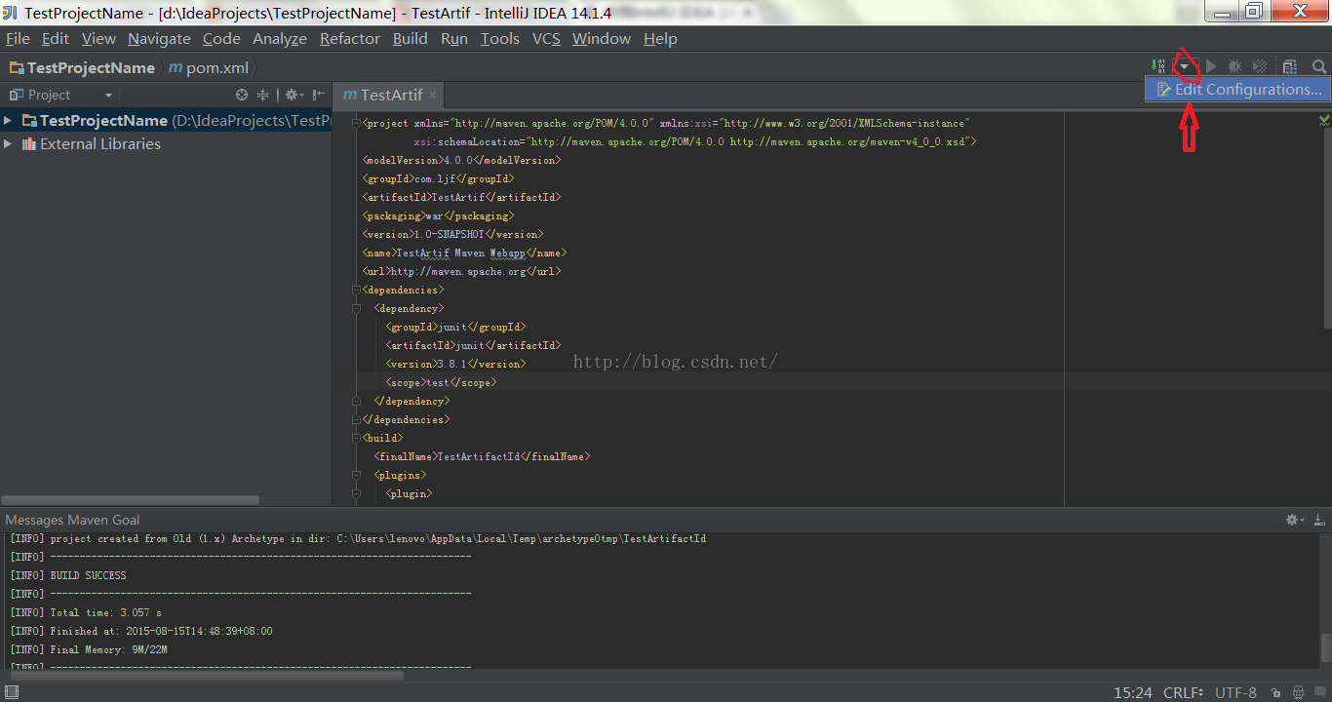Click the Total time: 3.057 s log line
Viewport: 1332px width, 702px height.
86,612
